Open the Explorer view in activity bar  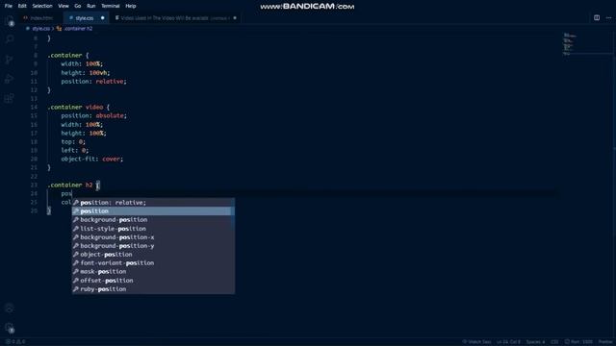tap(10, 20)
